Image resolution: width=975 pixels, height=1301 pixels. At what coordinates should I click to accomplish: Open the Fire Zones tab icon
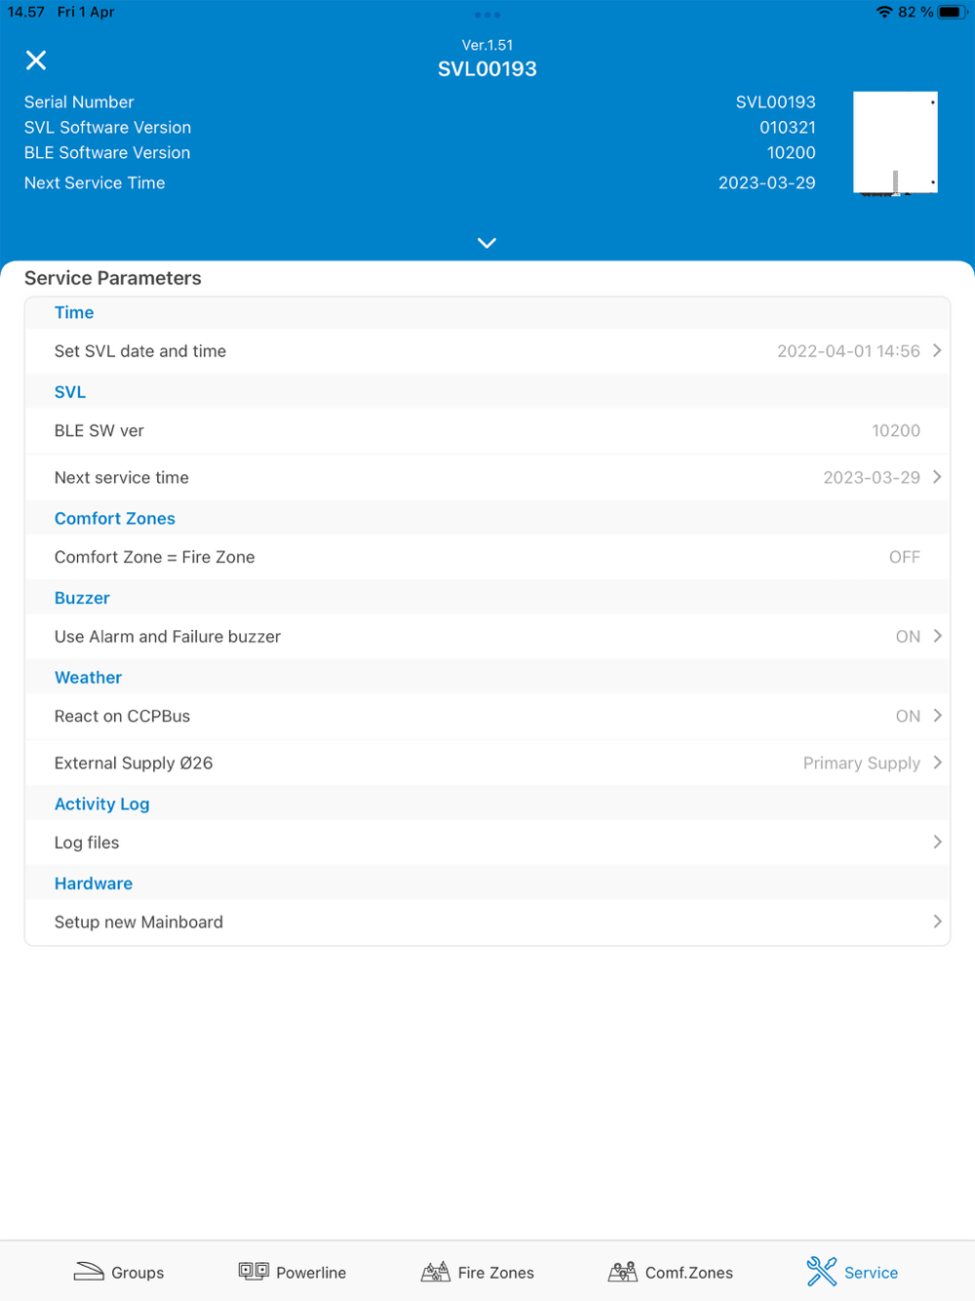point(436,1272)
